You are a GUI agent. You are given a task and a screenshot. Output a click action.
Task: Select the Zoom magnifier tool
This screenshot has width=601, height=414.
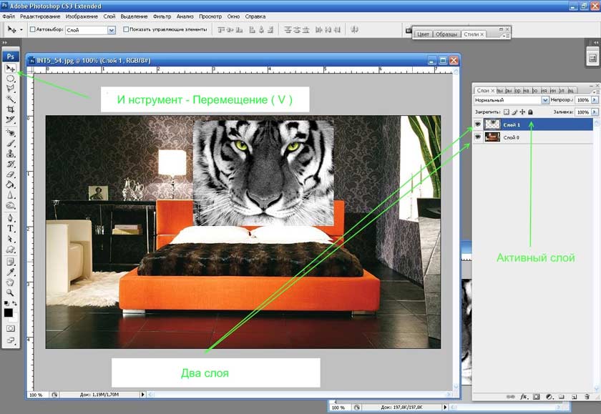[11, 292]
